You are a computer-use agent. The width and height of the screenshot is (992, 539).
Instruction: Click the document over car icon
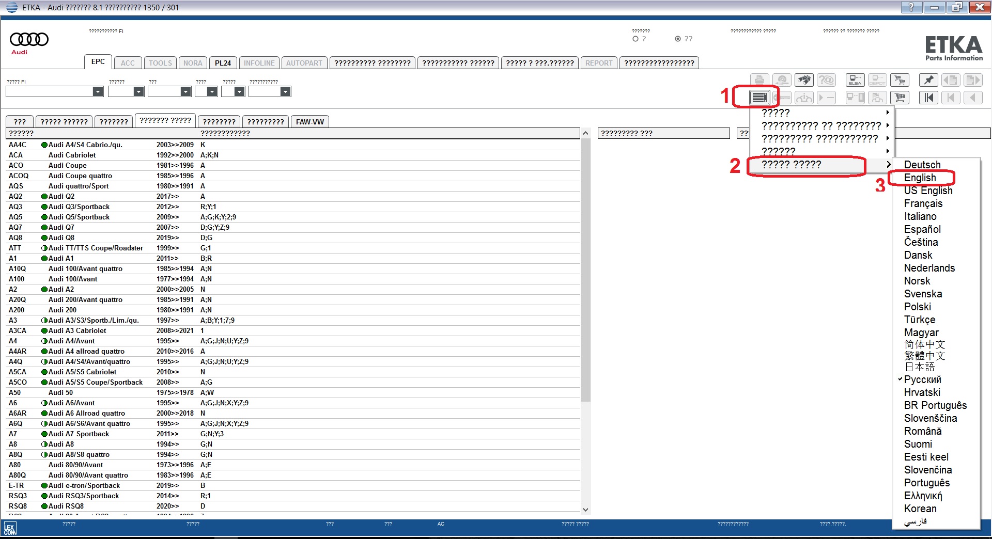tap(877, 98)
